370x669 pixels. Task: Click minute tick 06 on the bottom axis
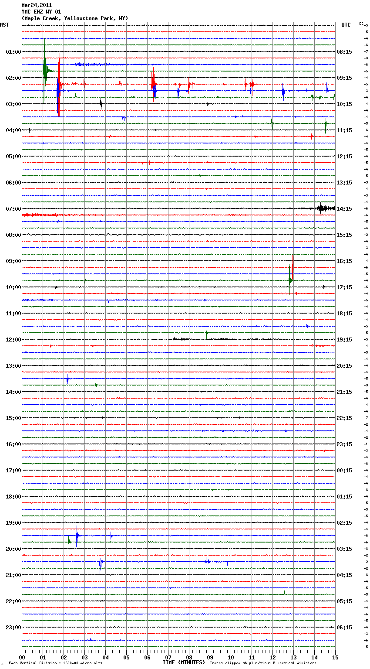(148, 657)
